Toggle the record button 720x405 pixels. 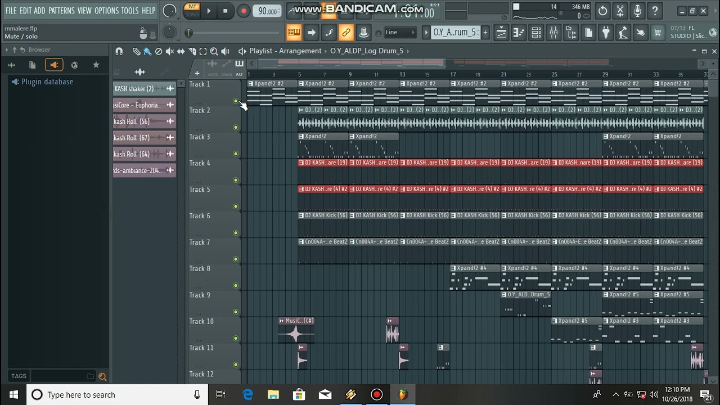click(x=243, y=11)
